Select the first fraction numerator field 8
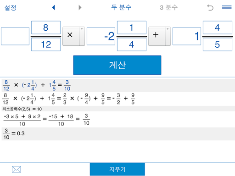 (46, 27)
